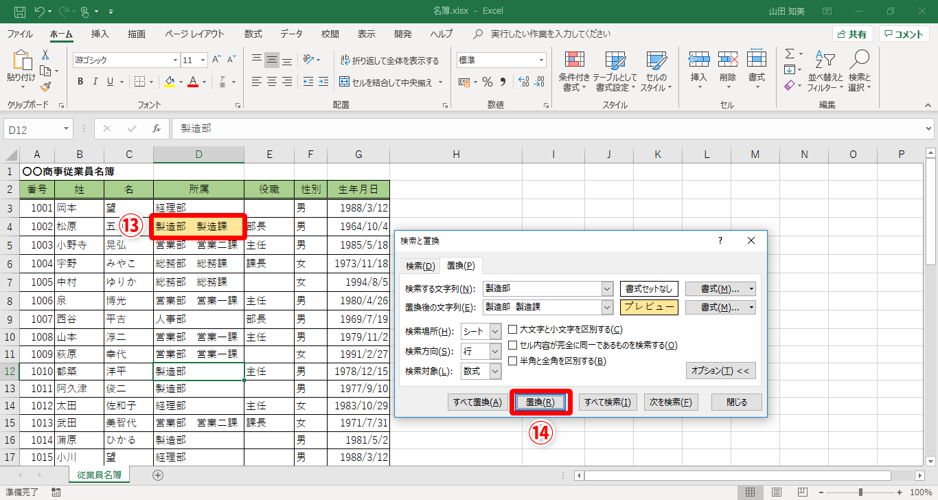Open Format as Table (テーブルとして書式設定)
This screenshot has height=500, width=938.
615,71
